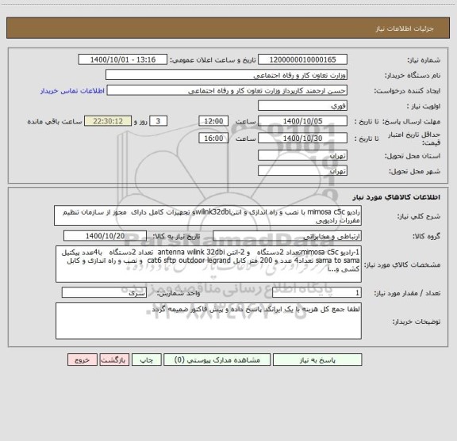The image size is (457, 441).
Task: Click the بازگشت back button
Action: 114,359
